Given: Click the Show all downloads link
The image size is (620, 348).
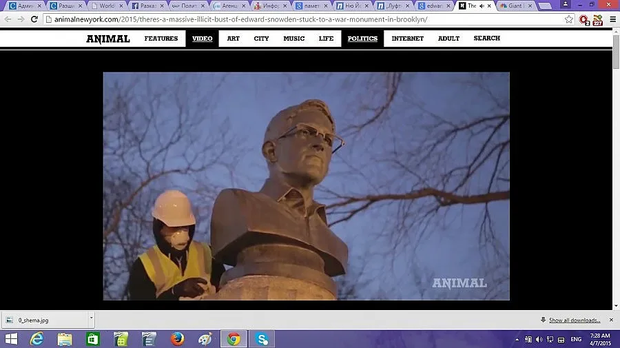Looking at the screenshot, I should (x=574, y=320).
